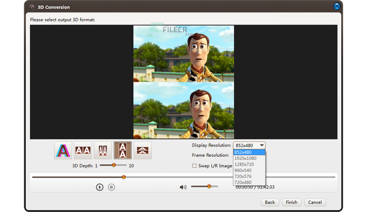Choose Side by Side half-width format

pos(103,150)
